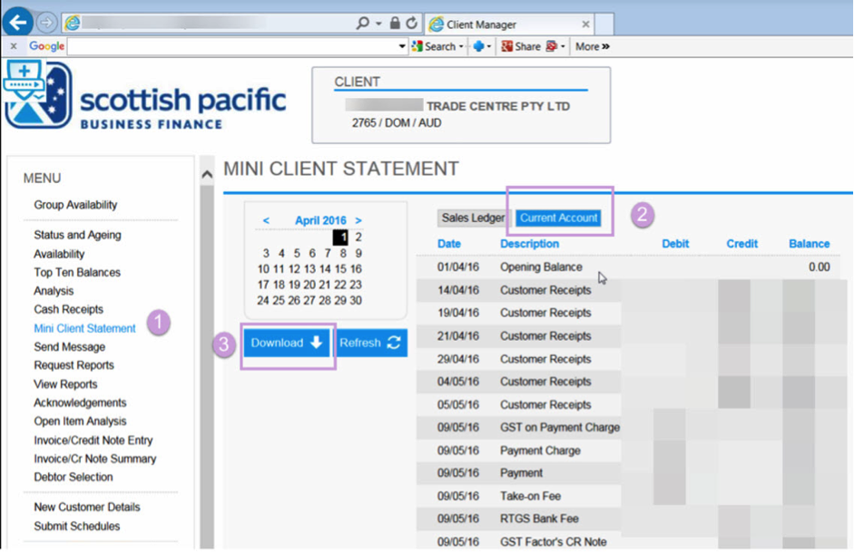
Task: Go to next month in calendar
Action: (x=358, y=220)
